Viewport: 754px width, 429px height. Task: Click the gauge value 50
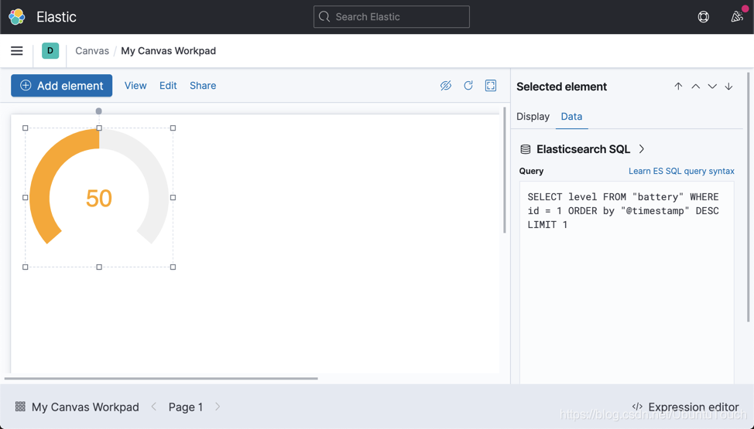pos(99,199)
